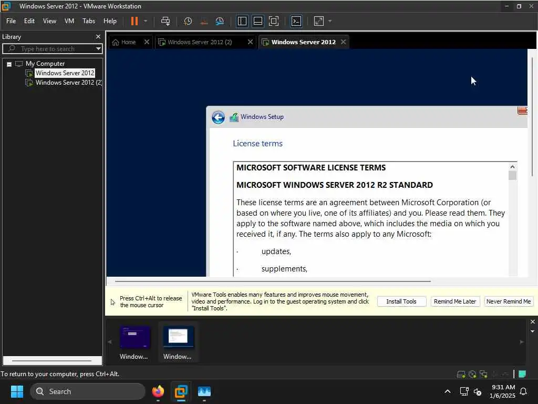Click the hard disk status icon
This screenshot has width=538, height=404.
[x=461, y=374]
